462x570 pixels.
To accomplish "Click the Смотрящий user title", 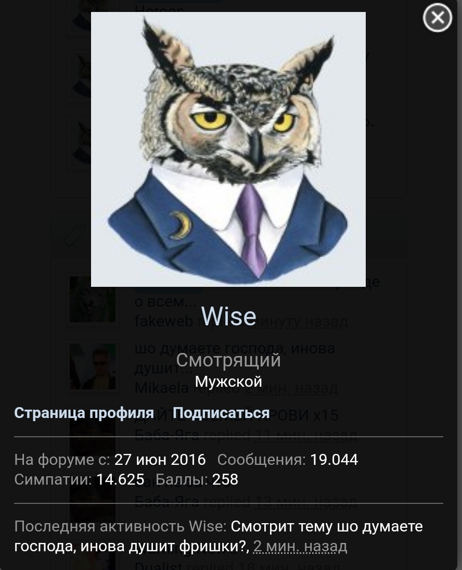I will (228, 360).
